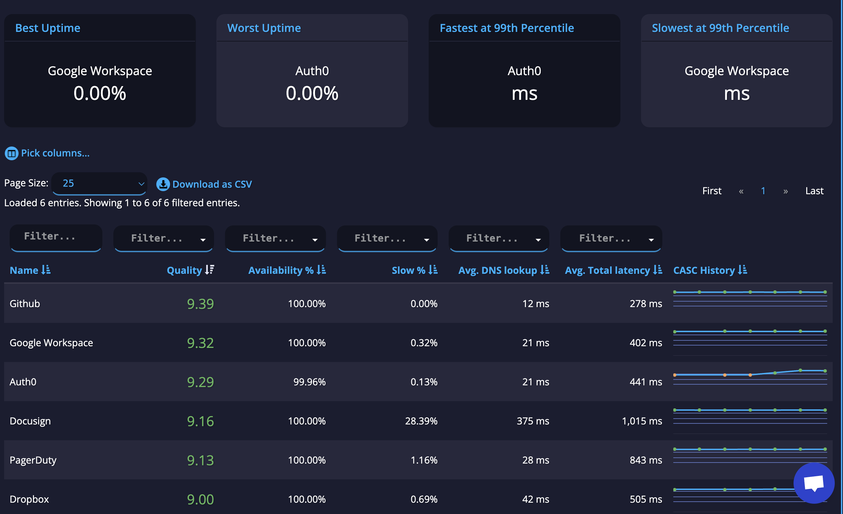Click the Pick columns icon
This screenshot has width=843, height=514.
(x=11, y=153)
